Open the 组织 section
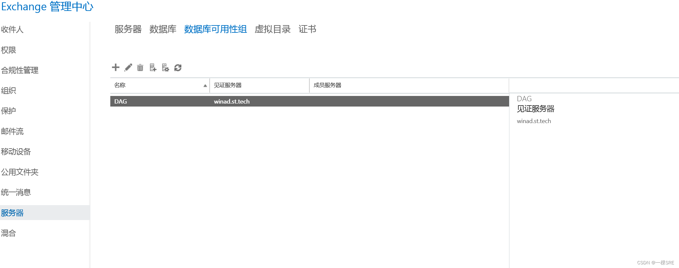The image size is (679, 268). pyautogui.click(x=9, y=90)
